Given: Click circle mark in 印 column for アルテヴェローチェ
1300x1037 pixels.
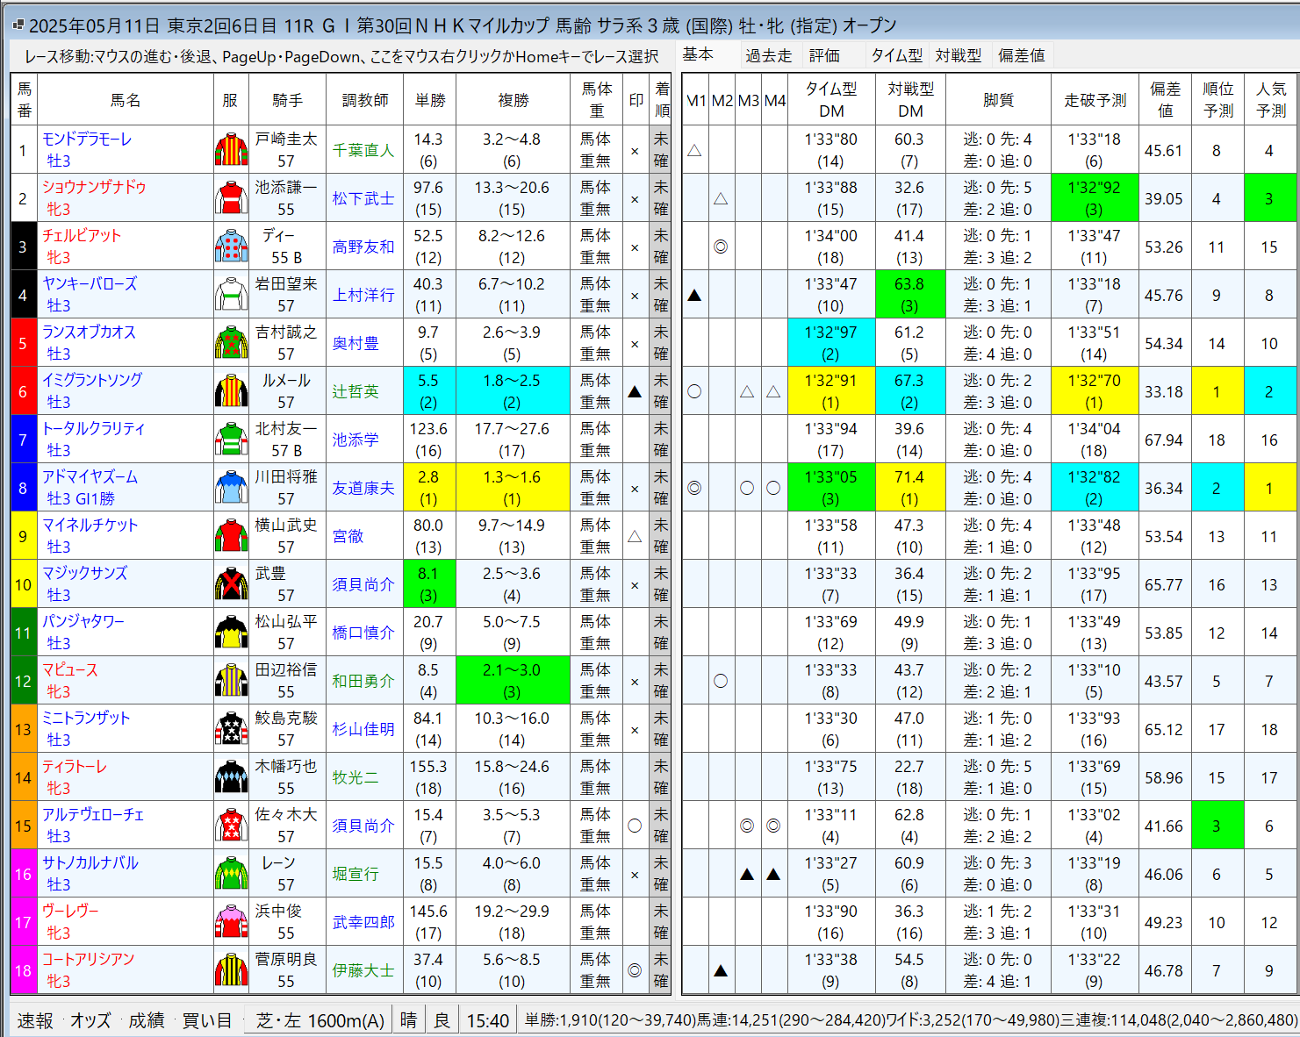Looking at the screenshot, I should click(x=635, y=826).
